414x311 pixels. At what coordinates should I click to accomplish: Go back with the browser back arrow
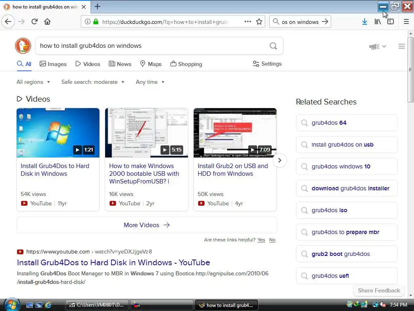click(x=8, y=21)
